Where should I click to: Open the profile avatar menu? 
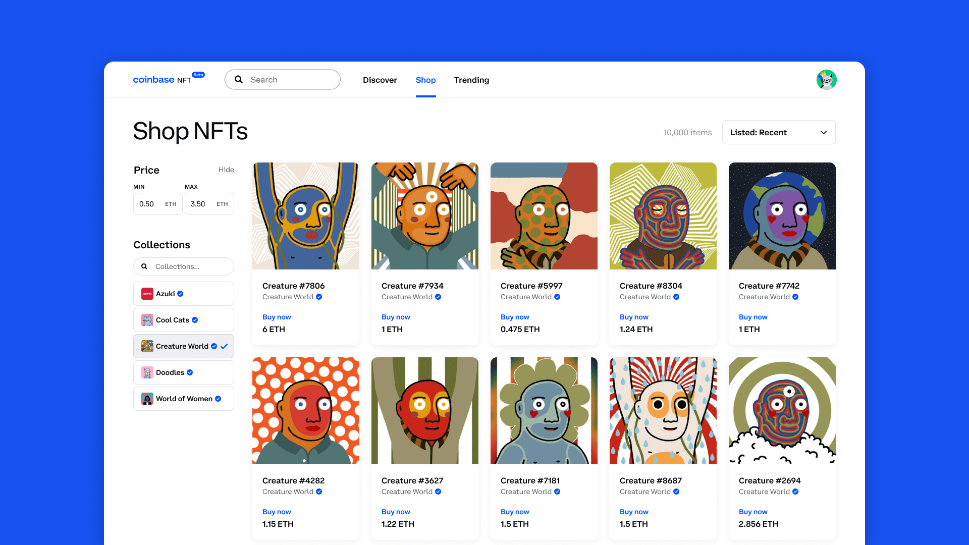click(x=826, y=79)
